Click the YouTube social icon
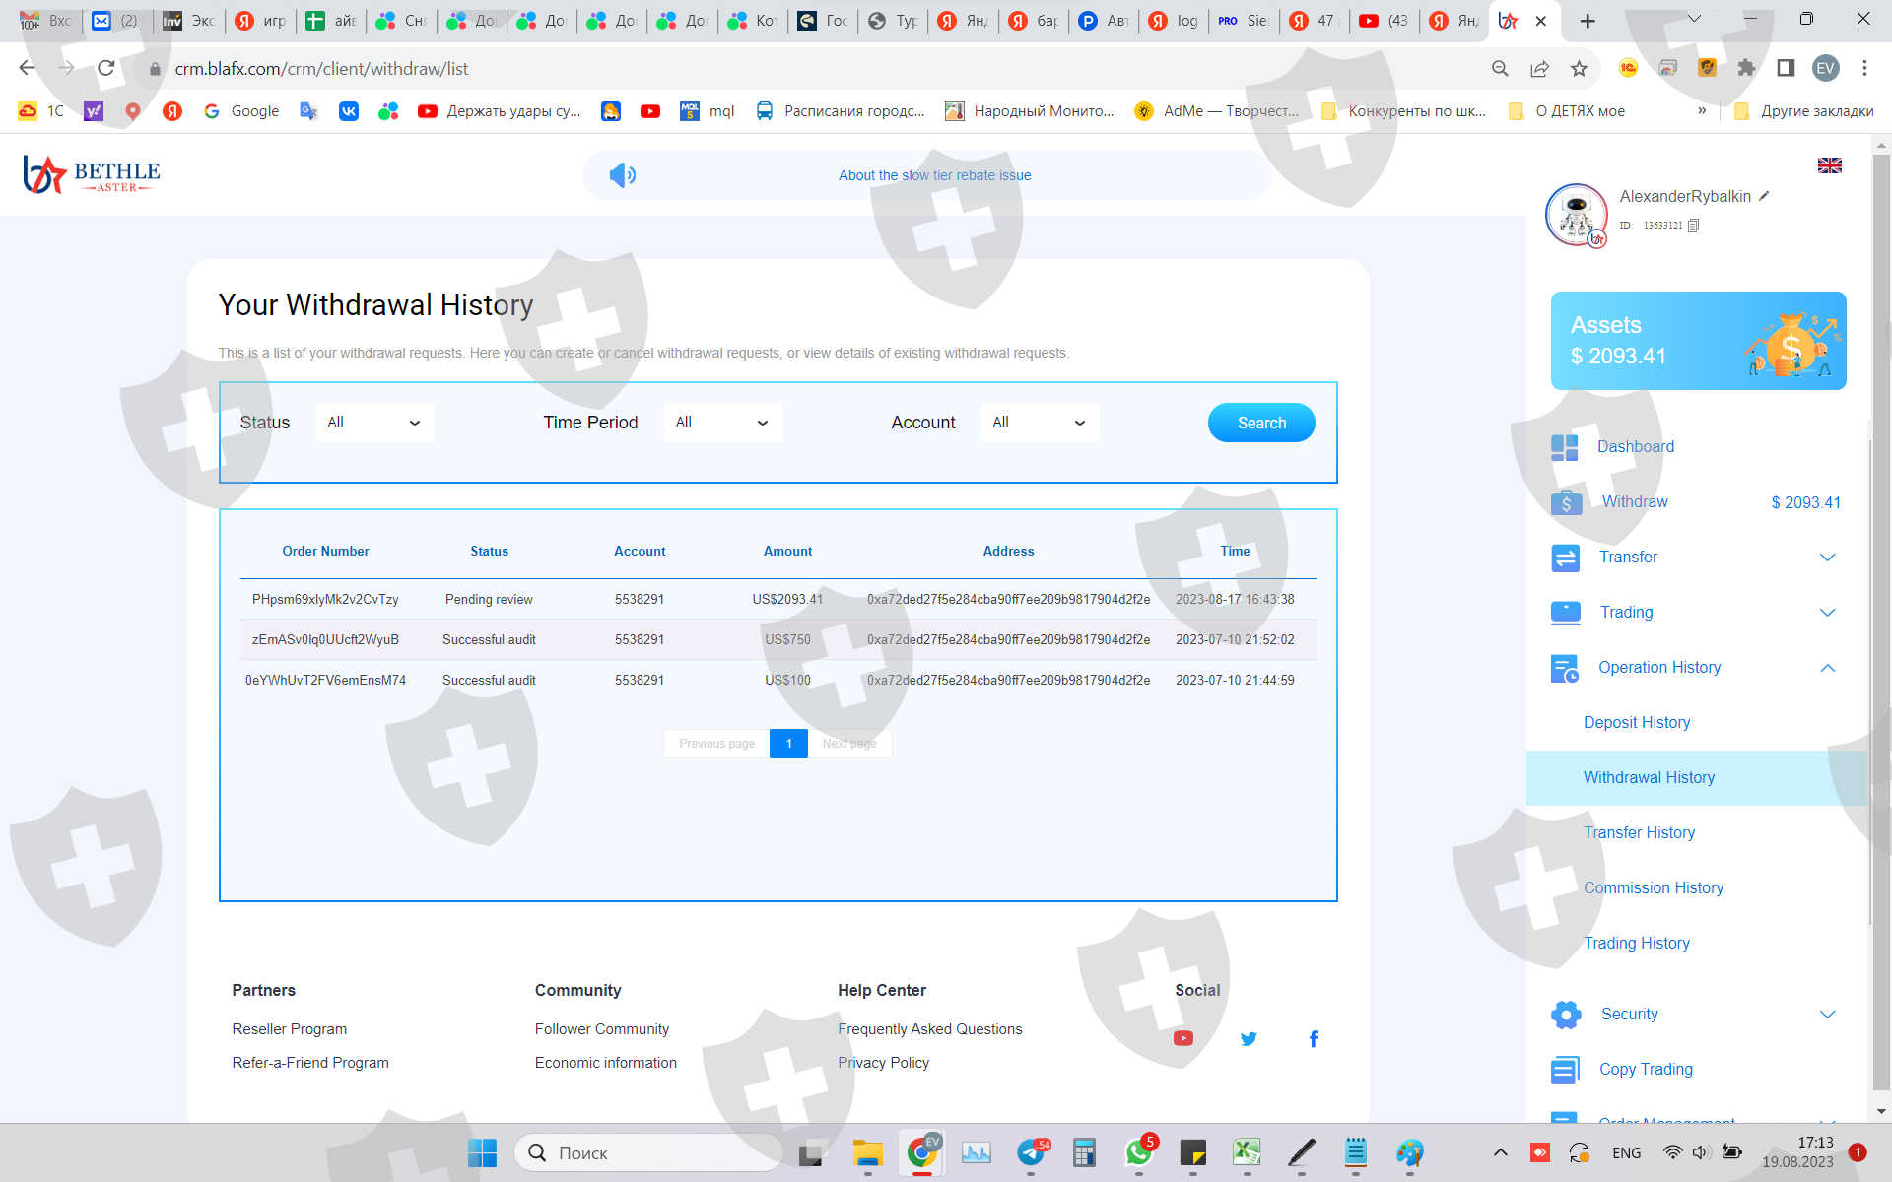This screenshot has width=1892, height=1182. pyautogui.click(x=1182, y=1038)
